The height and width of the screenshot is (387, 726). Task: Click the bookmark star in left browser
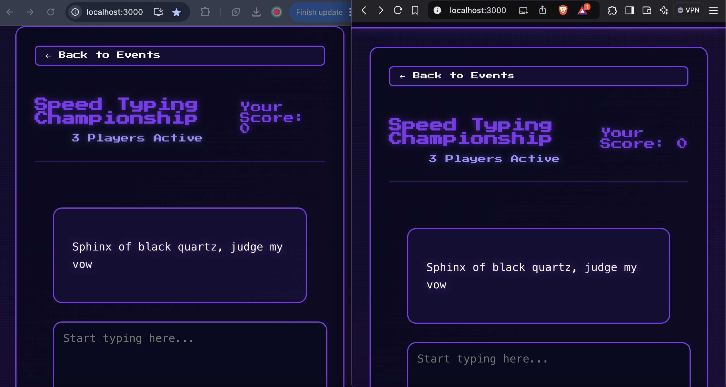(x=177, y=12)
